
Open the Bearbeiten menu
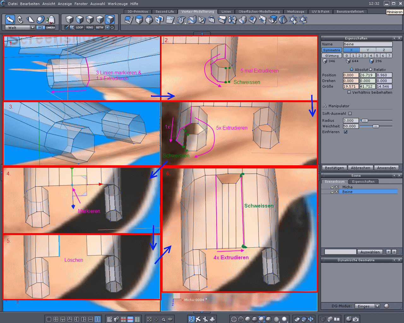[30, 4]
